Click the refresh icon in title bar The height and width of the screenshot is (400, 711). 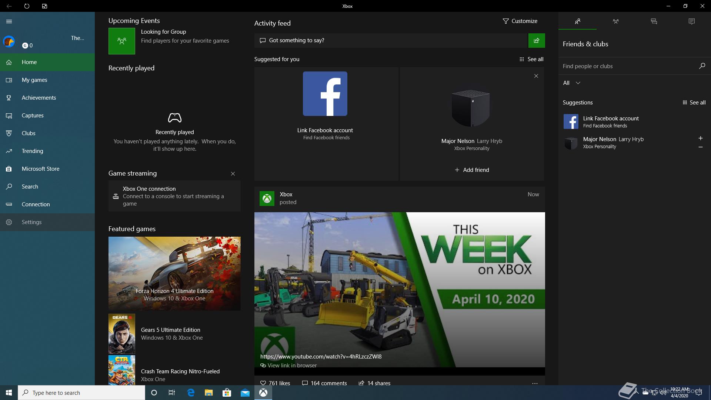click(27, 6)
